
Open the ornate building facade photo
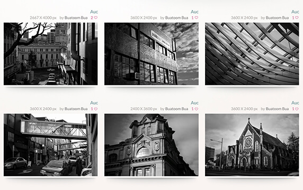coord(151,145)
